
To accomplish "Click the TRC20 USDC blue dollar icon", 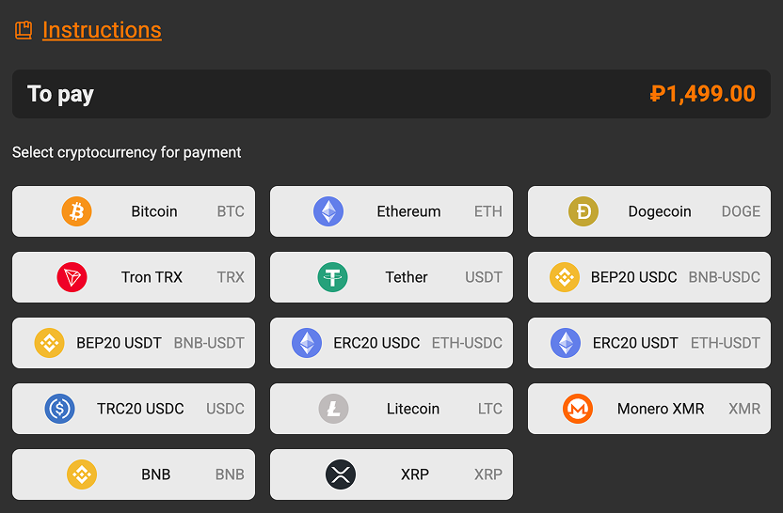I will [59, 409].
